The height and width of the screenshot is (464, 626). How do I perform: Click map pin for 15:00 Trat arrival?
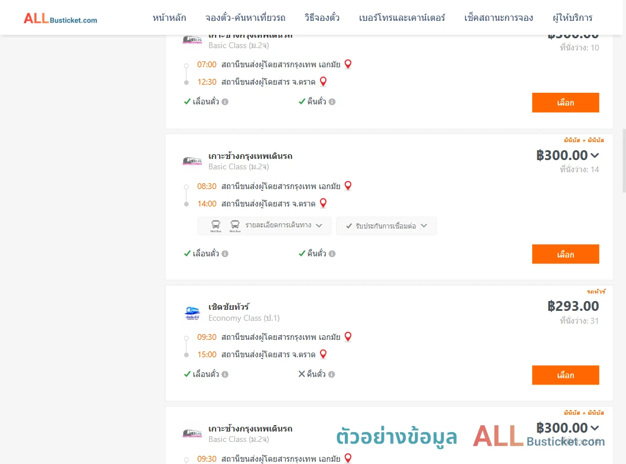[x=323, y=354]
